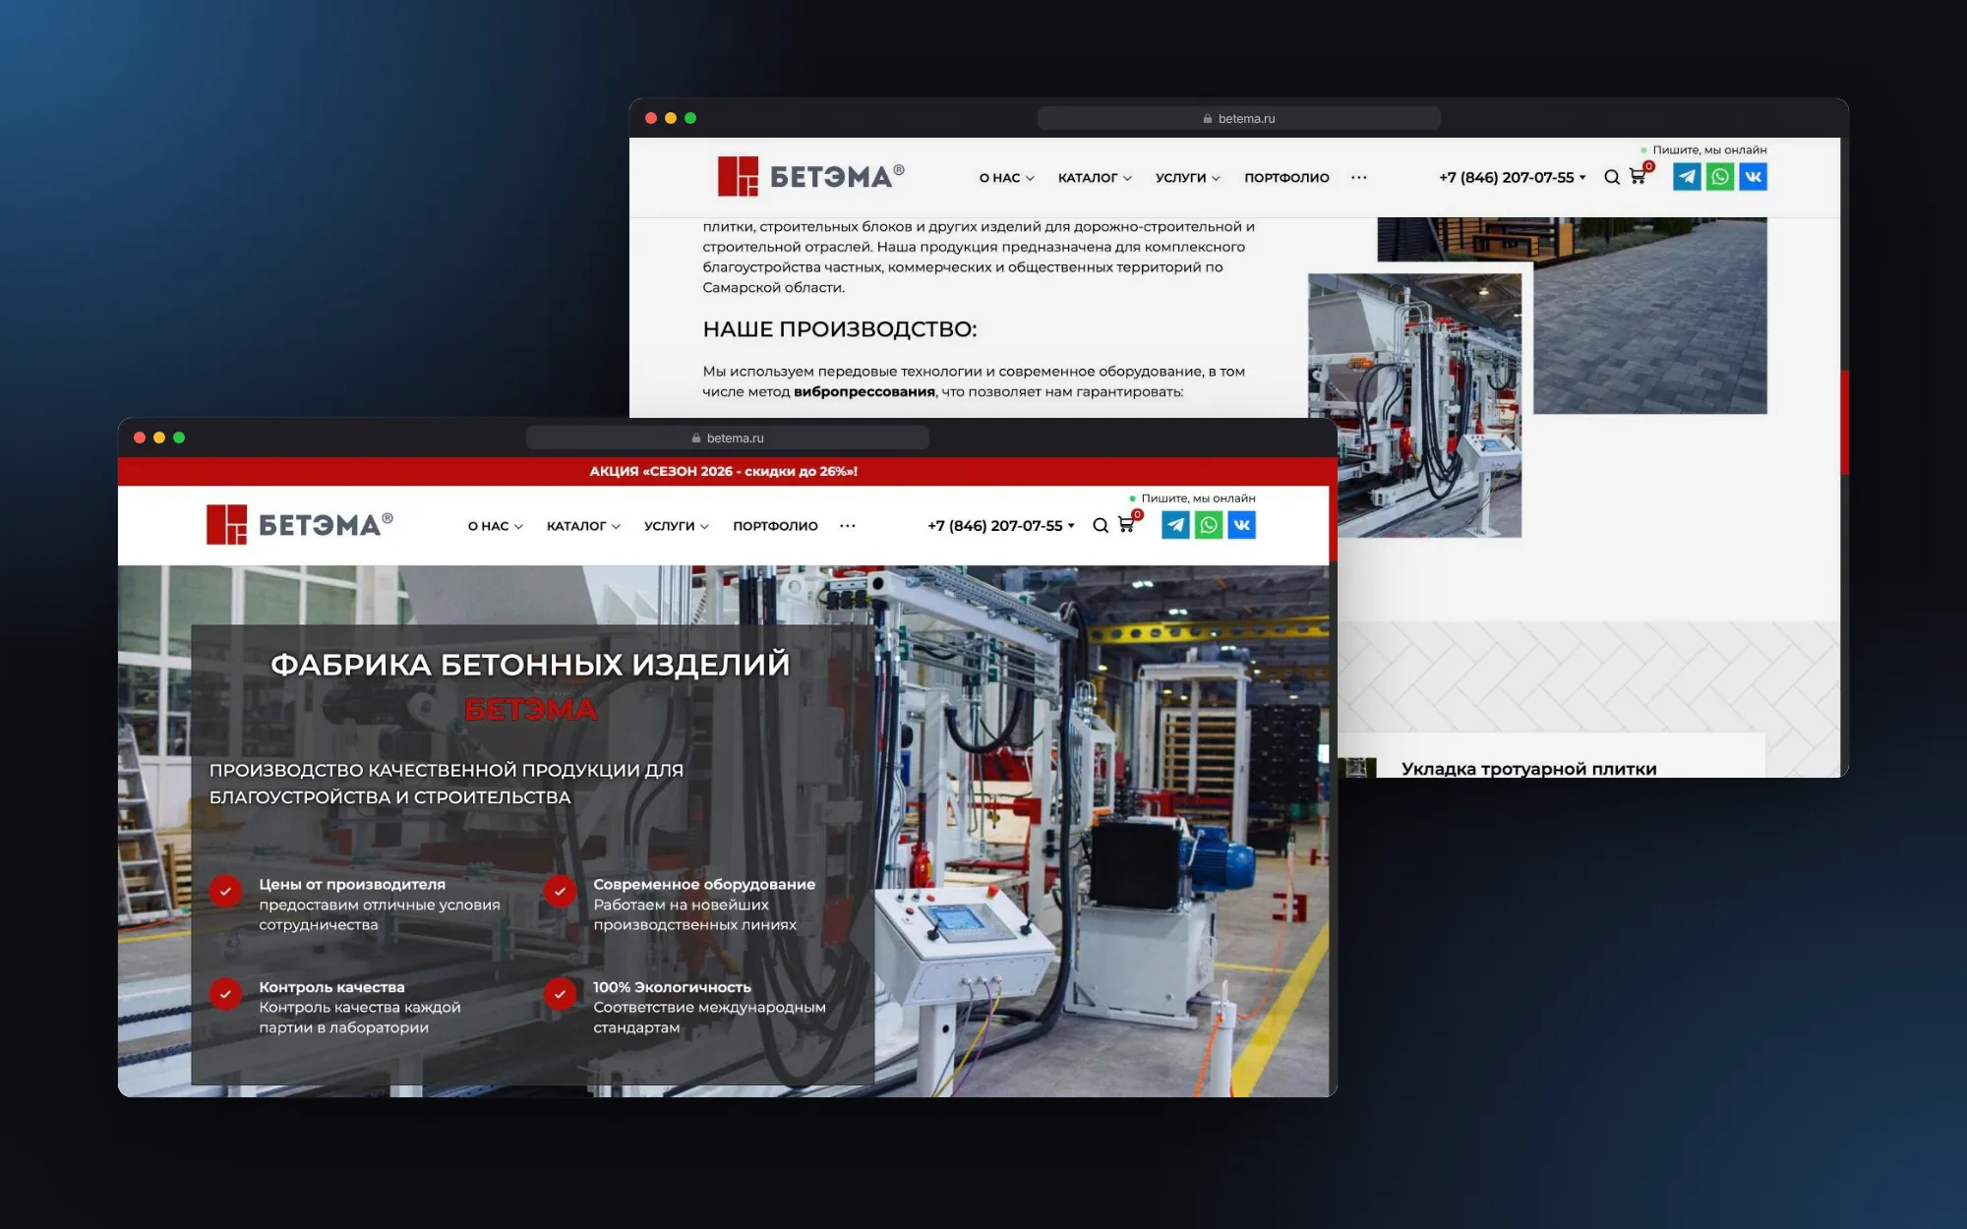Open ПОРТФОЛИО in front window navigation
The width and height of the screenshot is (1967, 1229).
coord(776,526)
